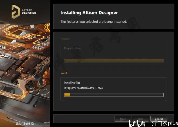Click the 'features you selected' subtitle text
The width and height of the screenshot is (178, 127).
[x=93, y=22]
